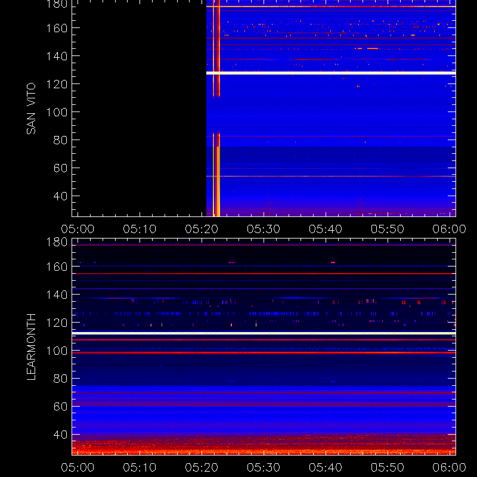Click 06:00 time label under SAN VITO plot

450,229
